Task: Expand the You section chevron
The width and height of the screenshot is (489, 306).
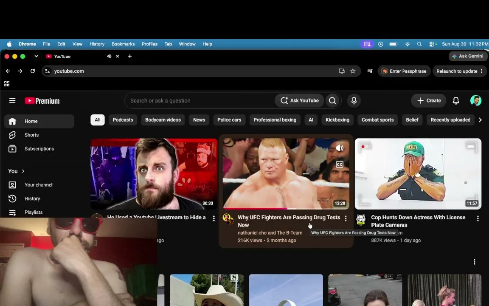Action: (x=23, y=171)
